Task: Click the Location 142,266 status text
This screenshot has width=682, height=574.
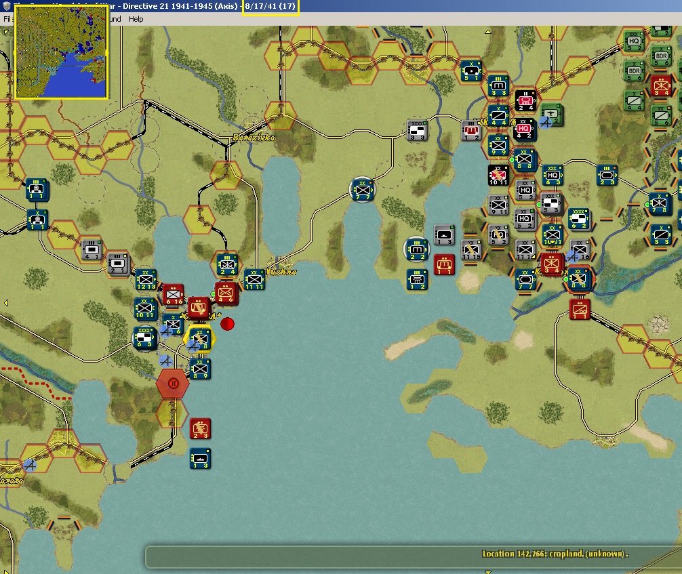Action: point(555,554)
